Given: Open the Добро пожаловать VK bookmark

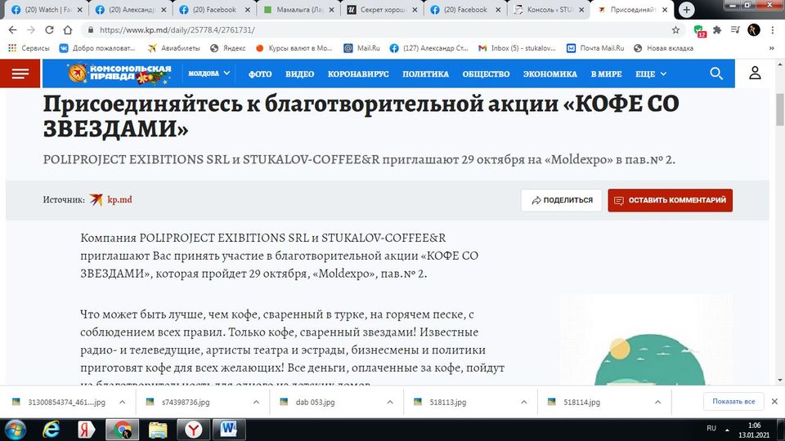Looking at the screenshot, I should pos(97,48).
